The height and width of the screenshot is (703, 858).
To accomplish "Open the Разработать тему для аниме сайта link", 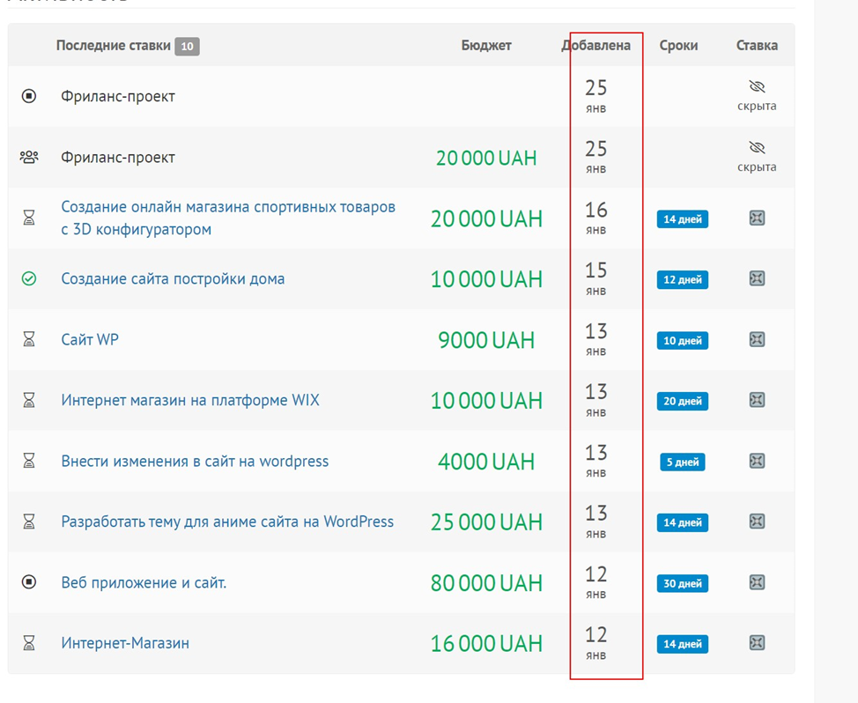I will coord(227,522).
